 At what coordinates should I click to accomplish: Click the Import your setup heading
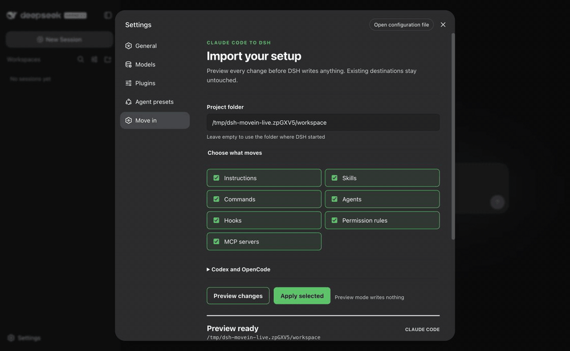[x=254, y=56]
